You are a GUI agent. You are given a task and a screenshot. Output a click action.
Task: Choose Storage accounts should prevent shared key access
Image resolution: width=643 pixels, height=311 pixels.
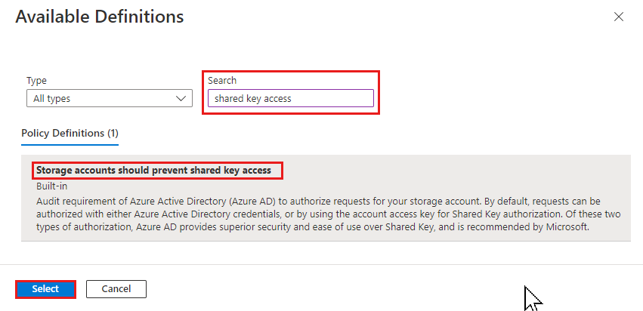pos(154,170)
